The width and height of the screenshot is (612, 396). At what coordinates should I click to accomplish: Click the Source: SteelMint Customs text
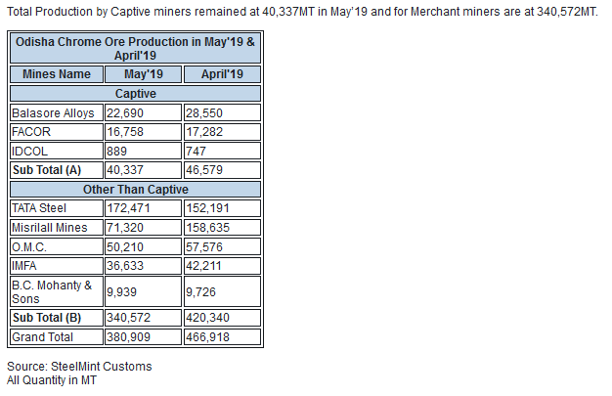pos(79,367)
